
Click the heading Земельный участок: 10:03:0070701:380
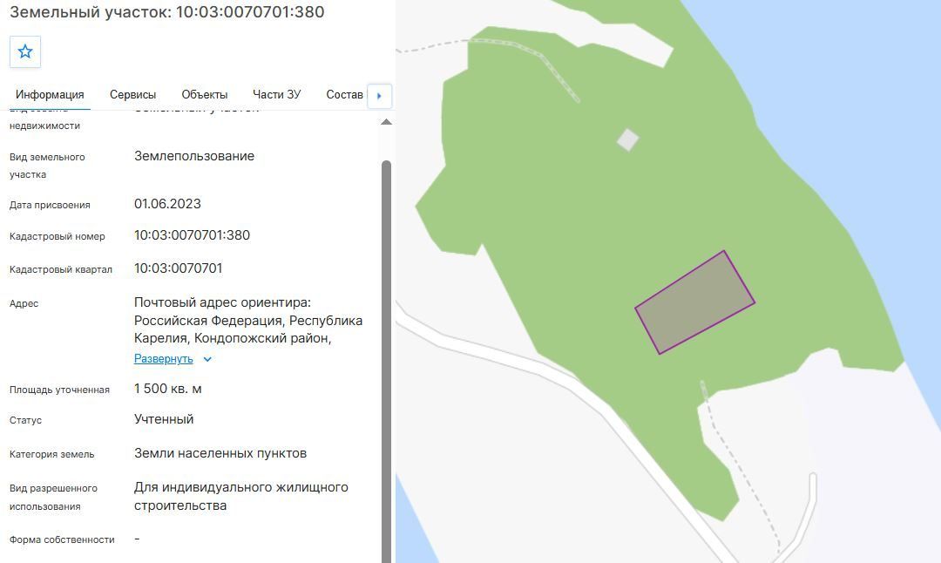pos(166,12)
